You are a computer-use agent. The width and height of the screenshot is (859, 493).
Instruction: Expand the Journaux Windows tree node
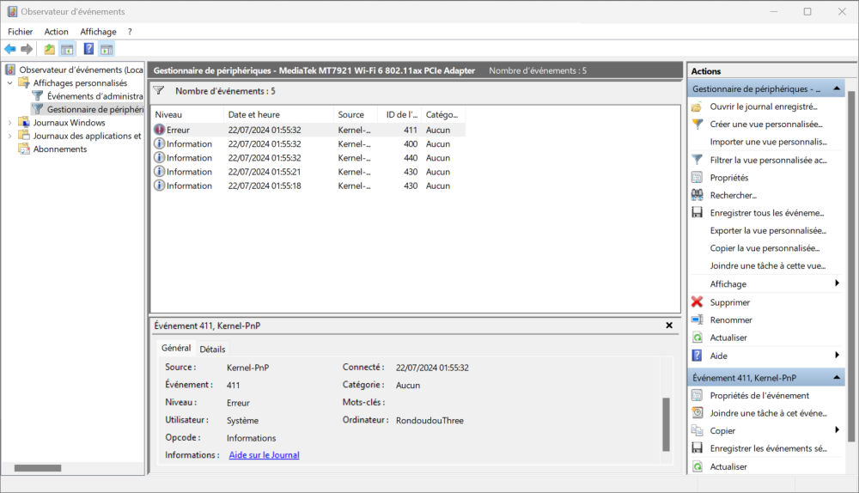point(10,123)
